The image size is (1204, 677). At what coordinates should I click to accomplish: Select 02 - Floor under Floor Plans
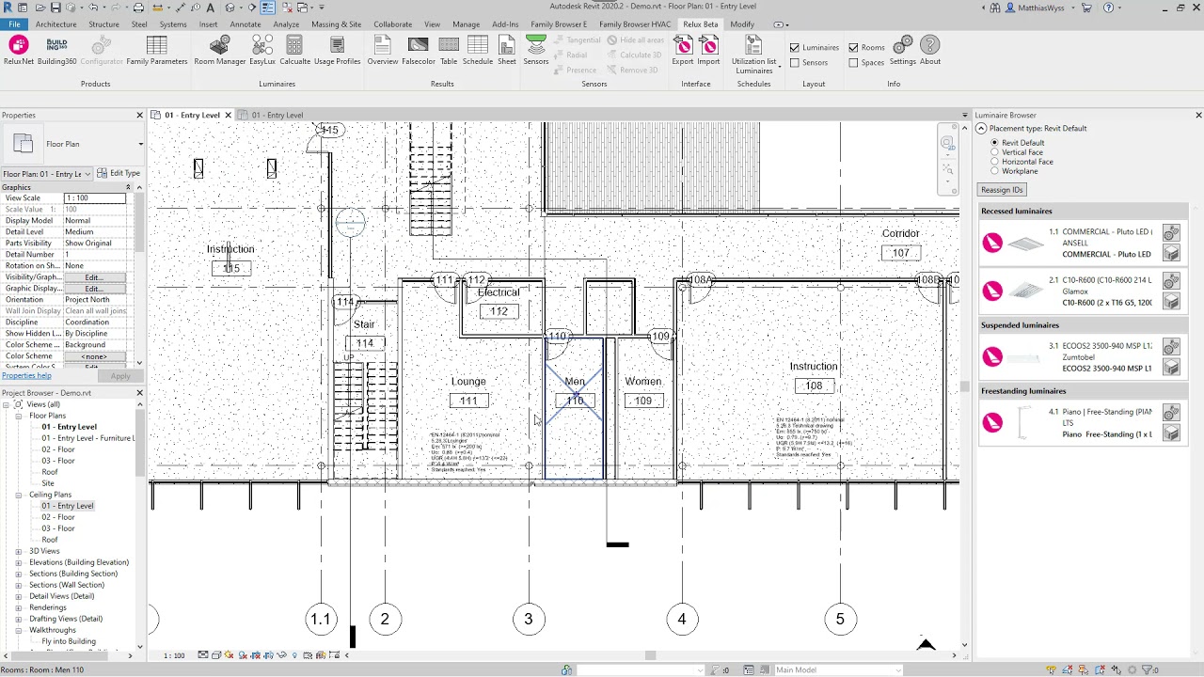click(x=58, y=449)
